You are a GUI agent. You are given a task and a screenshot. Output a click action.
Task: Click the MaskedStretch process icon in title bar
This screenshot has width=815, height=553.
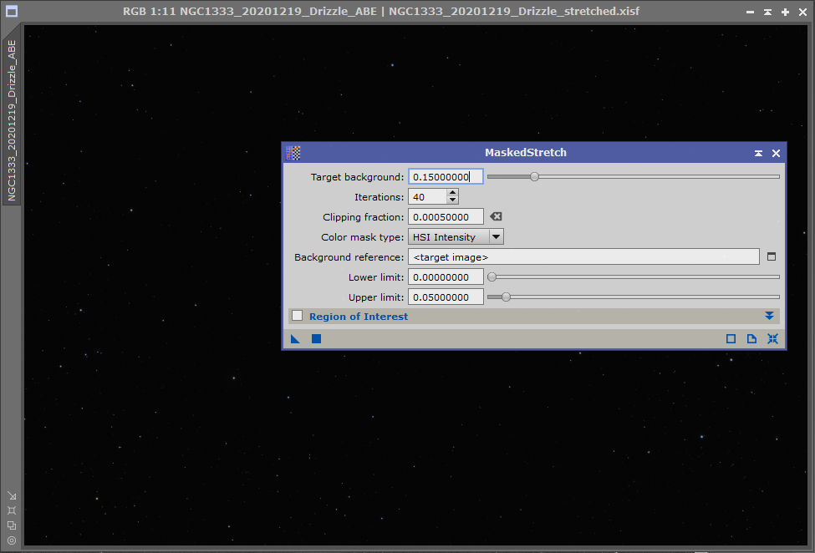coord(293,153)
